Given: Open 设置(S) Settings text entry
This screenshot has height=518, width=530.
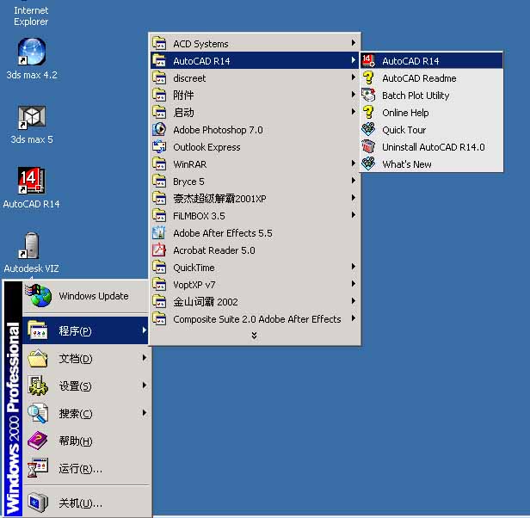Looking at the screenshot, I should [x=75, y=385].
